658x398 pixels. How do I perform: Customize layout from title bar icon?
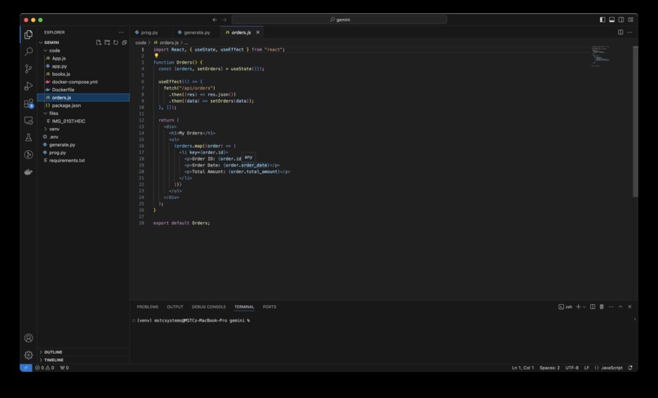point(631,20)
